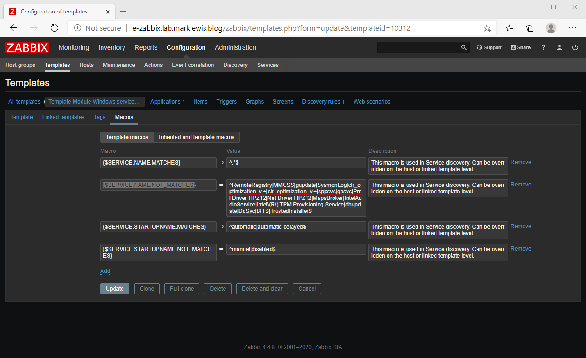The image size is (586, 358).
Task: Click the Support headset icon
Action: click(x=489, y=47)
